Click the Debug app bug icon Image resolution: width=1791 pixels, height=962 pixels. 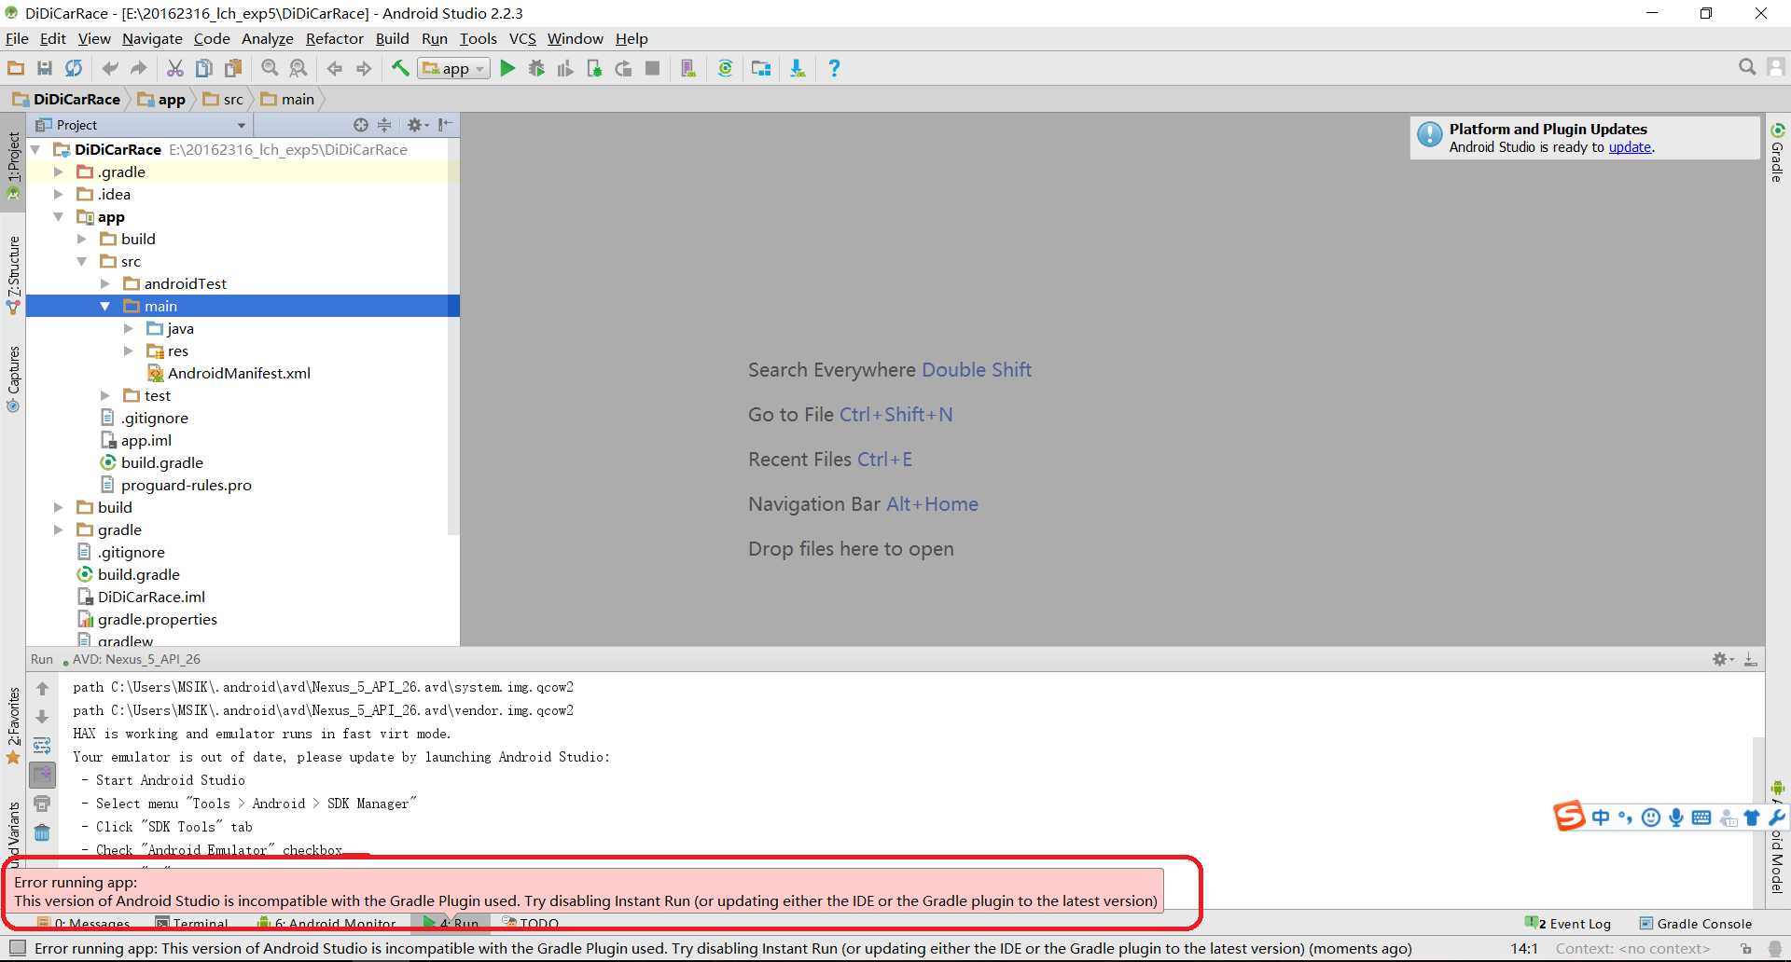pyautogui.click(x=536, y=68)
